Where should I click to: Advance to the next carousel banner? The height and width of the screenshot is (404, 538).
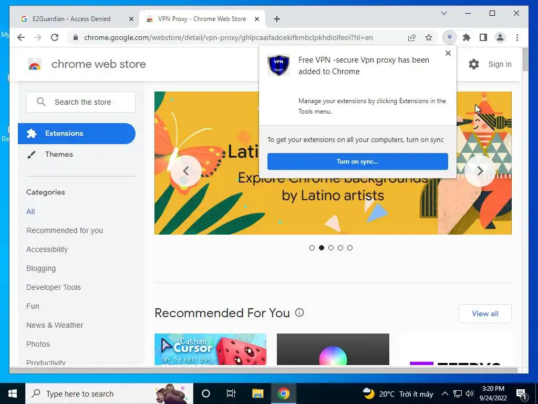click(x=480, y=171)
